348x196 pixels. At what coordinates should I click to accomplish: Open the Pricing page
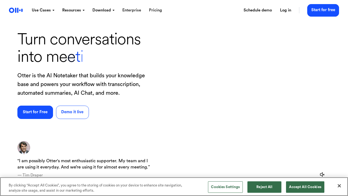[x=156, y=10]
